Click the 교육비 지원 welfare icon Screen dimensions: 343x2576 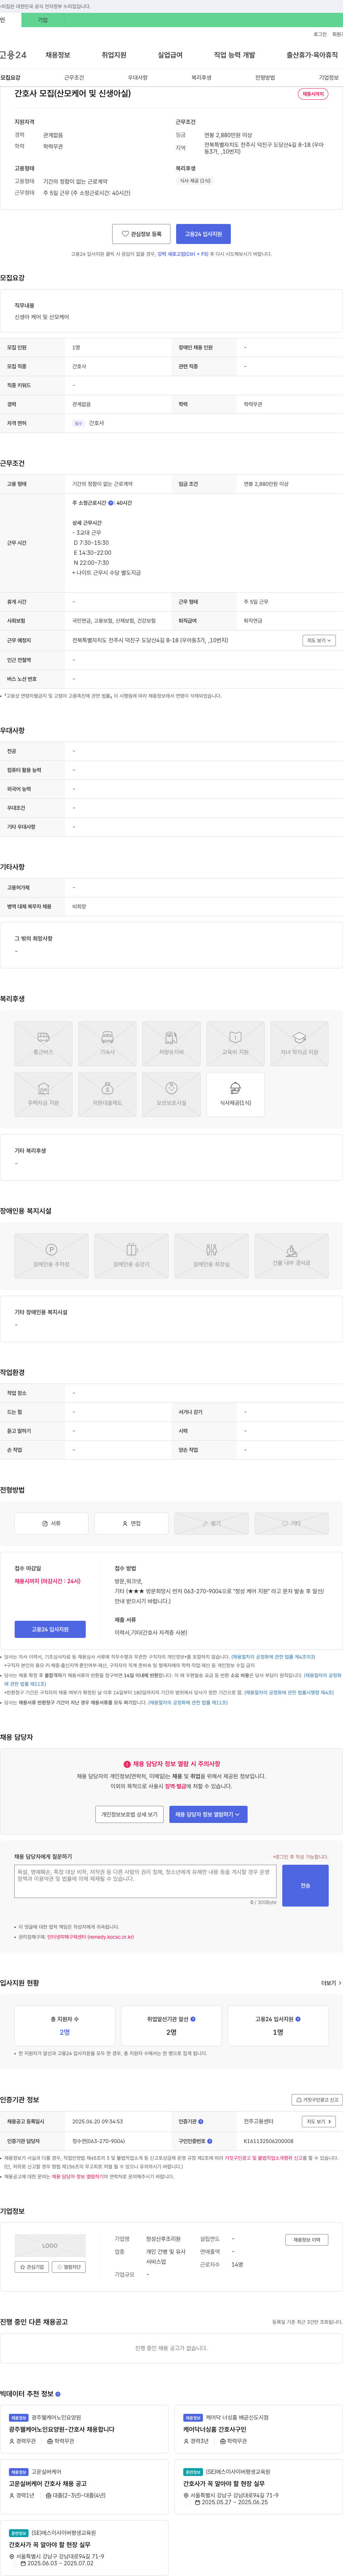235,1043
